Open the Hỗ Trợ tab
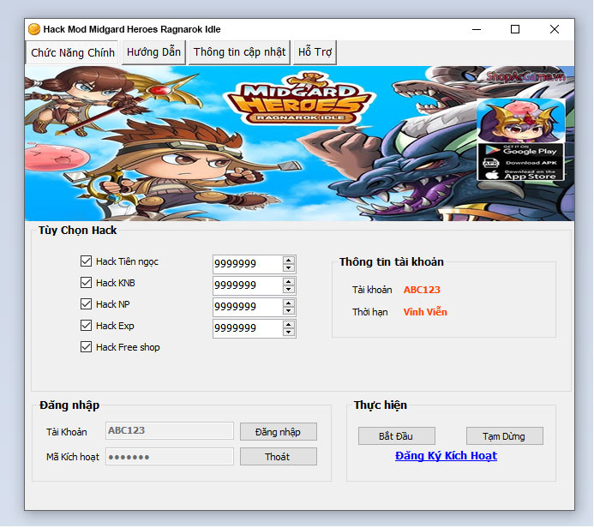Viewport: 594px width, 528px height. [x=315, y=52]
